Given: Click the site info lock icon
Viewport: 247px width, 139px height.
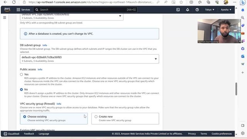Looking at the screenshot, I should pyautogui.click(x=24, y=2).
